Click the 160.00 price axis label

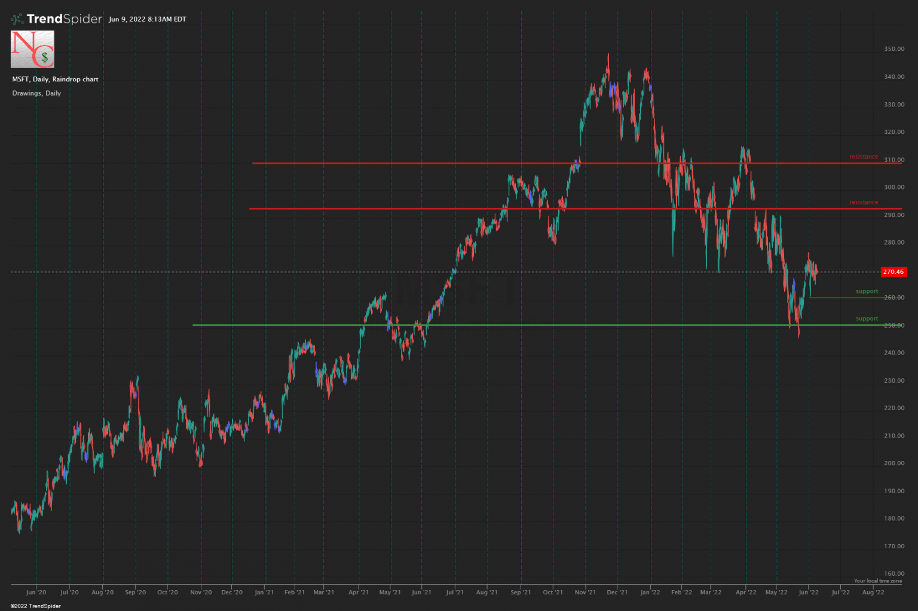894,574
